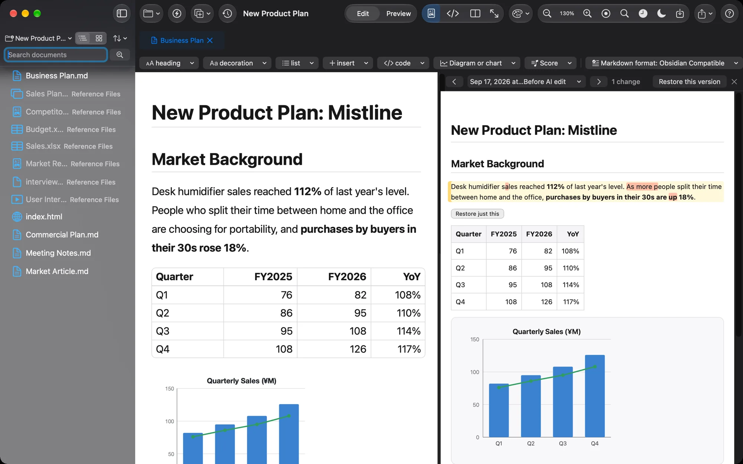Click Restore just this button
This screenshot has width=743, height=464.
point(477,214)
